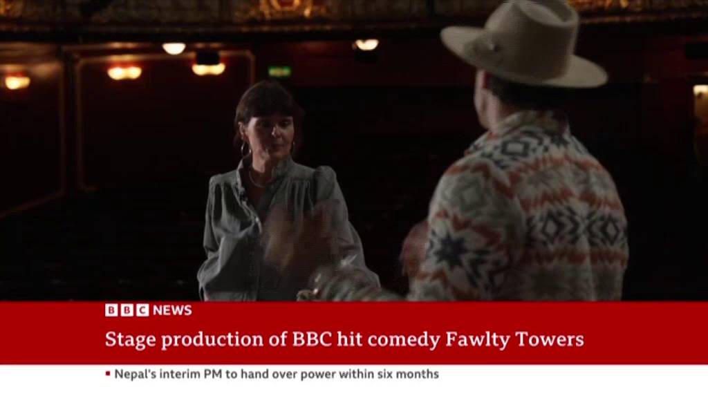Click the word NEWS beside BBC blocks
This screenshot has height=398, width=708.
[x=172, y=310]
